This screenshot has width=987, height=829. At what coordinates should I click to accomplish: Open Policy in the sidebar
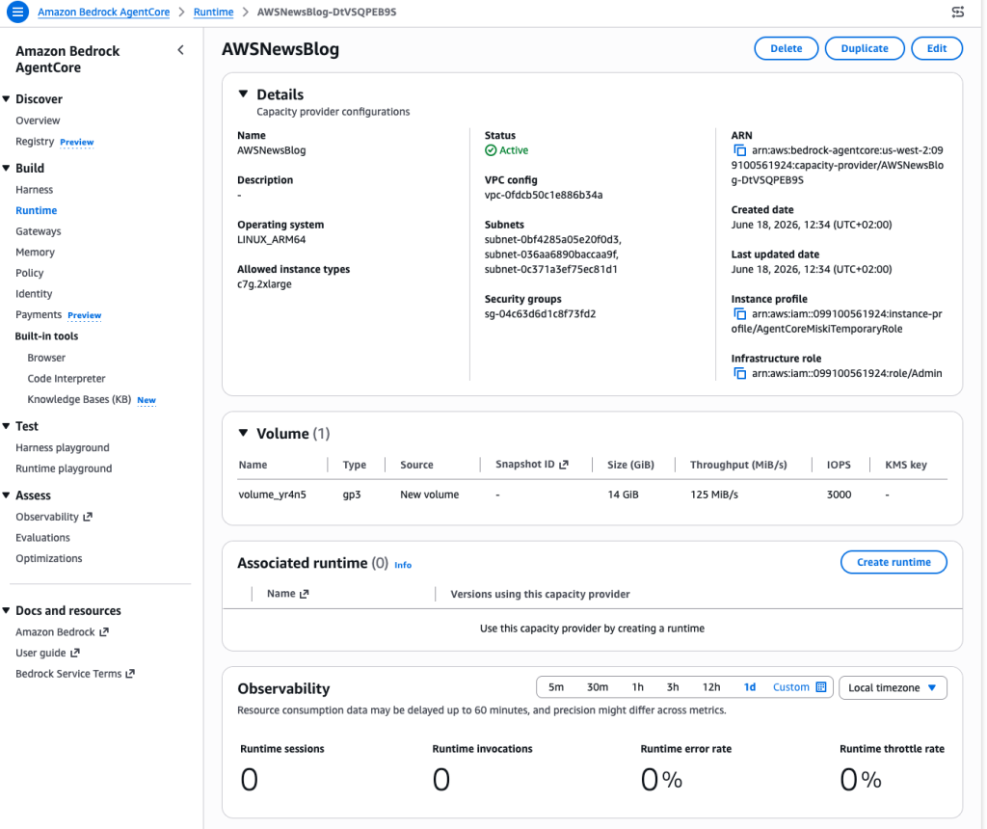[x=30, y=273]
